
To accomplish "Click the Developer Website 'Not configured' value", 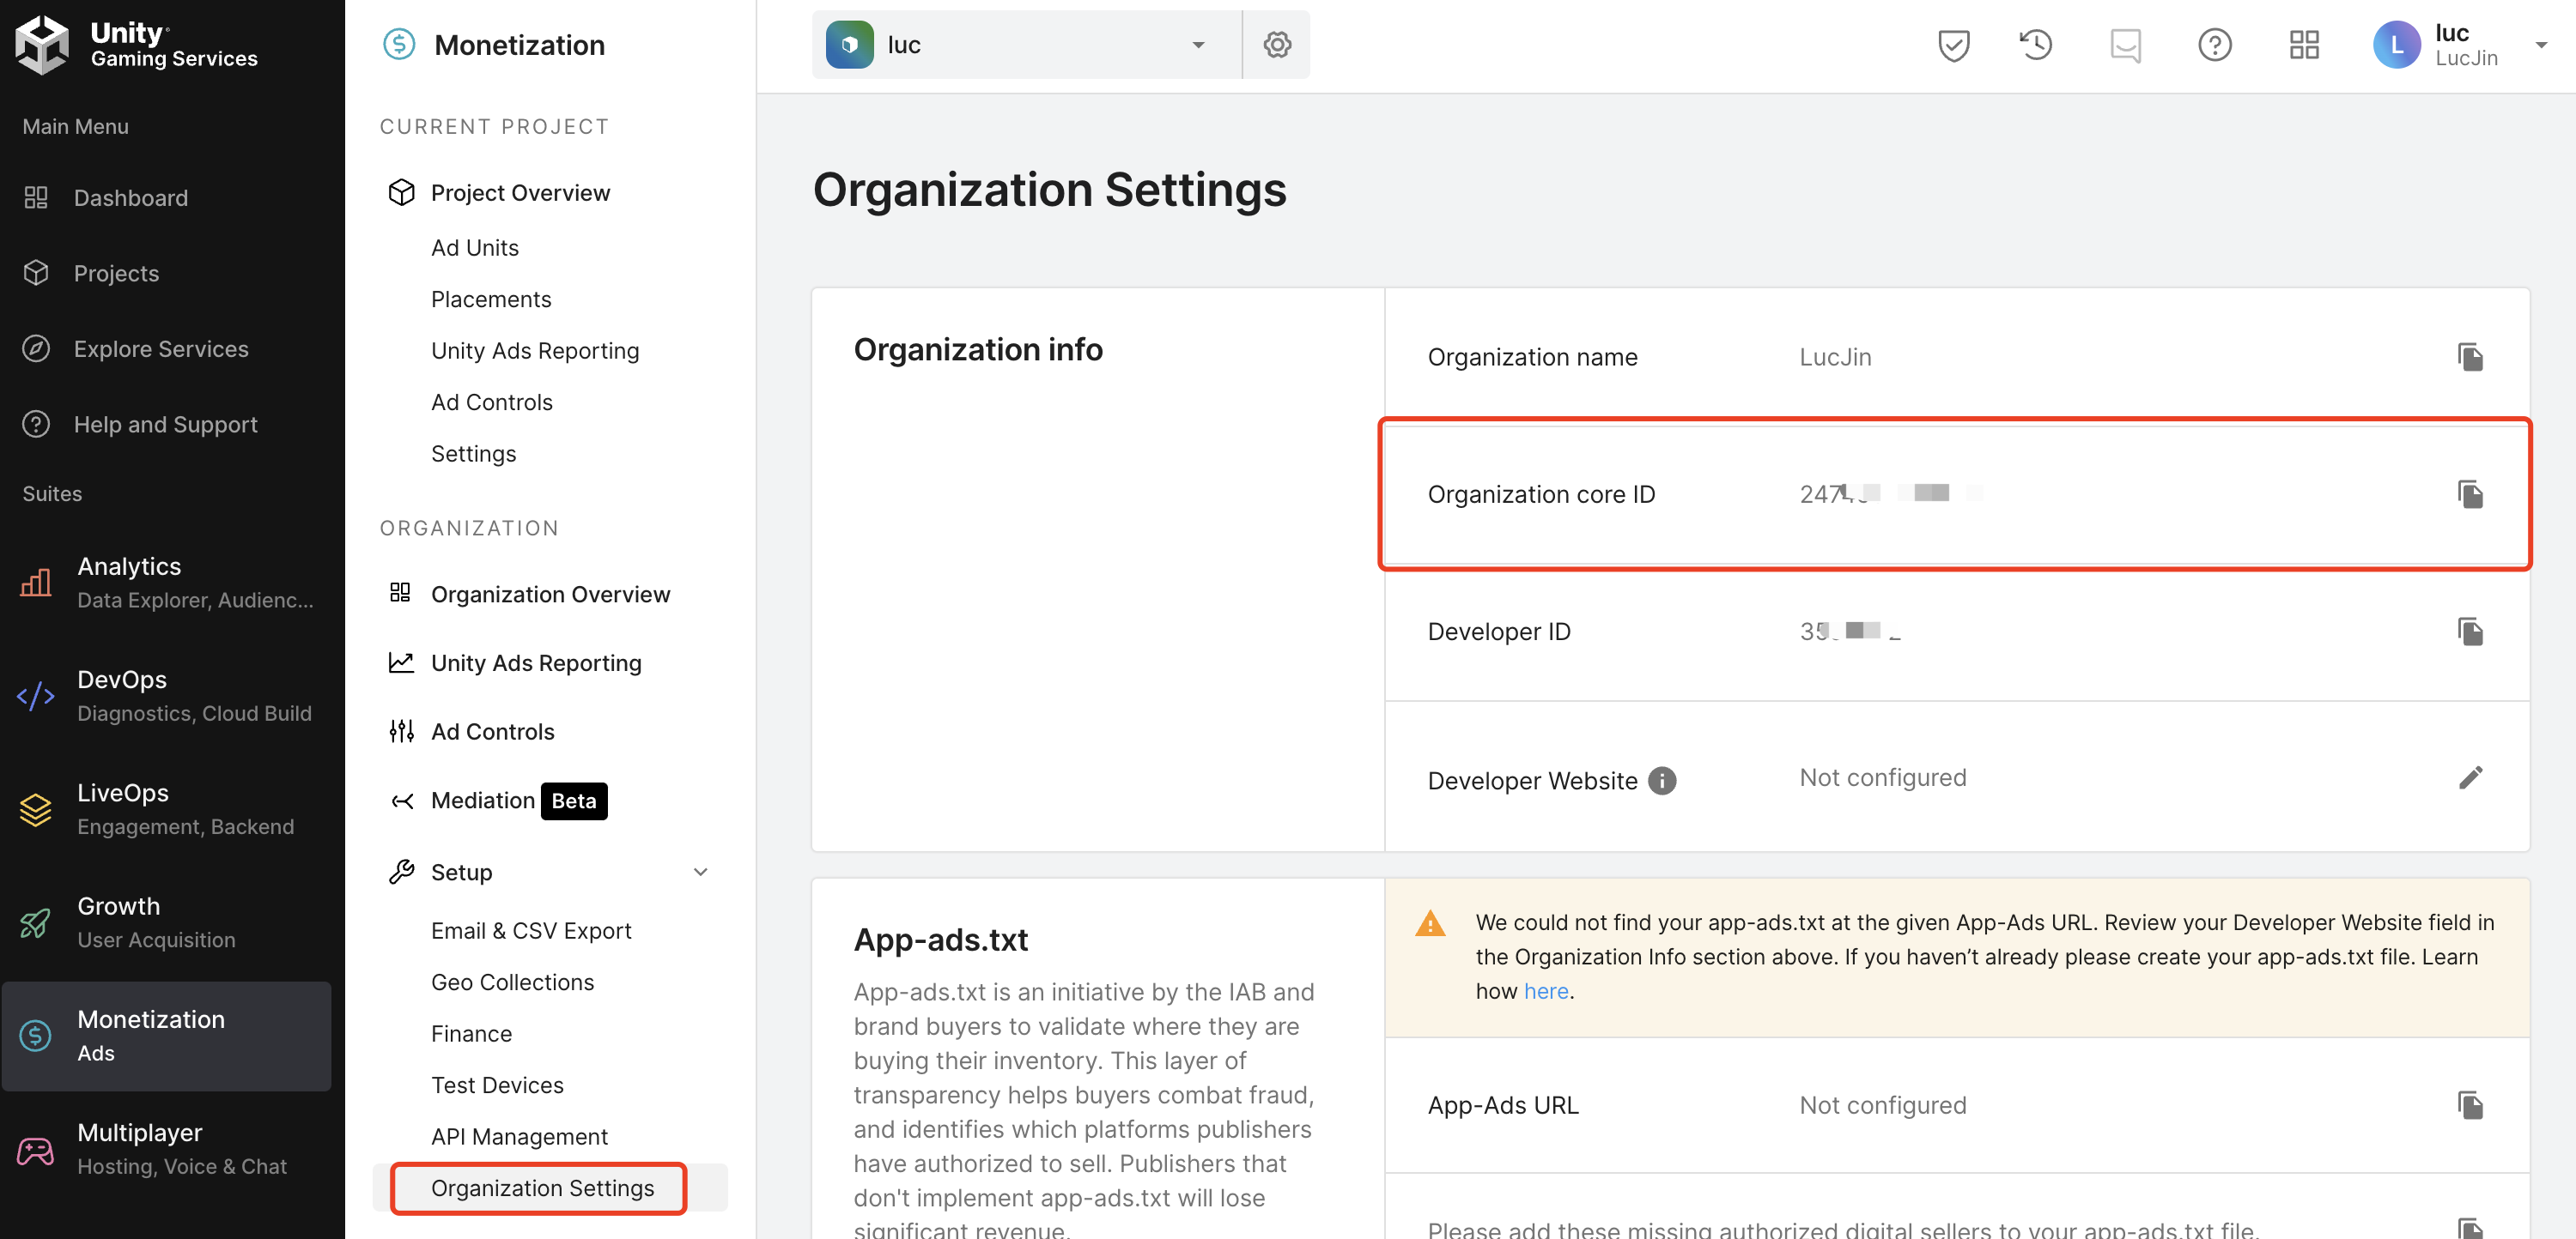I will click(x=1882, y=777).
